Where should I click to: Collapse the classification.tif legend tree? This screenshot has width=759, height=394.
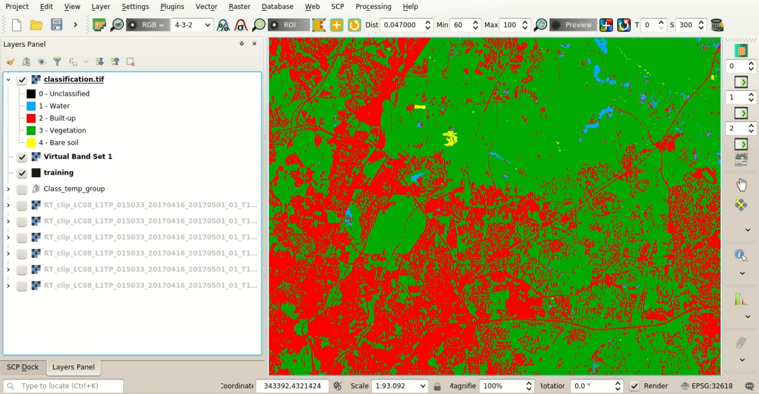click(8, 79)
